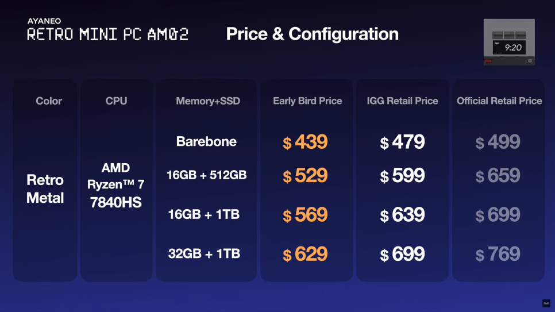Click the $629 early bird price
Viewport: 555px width, 312px height.
[x=305, y=255]
